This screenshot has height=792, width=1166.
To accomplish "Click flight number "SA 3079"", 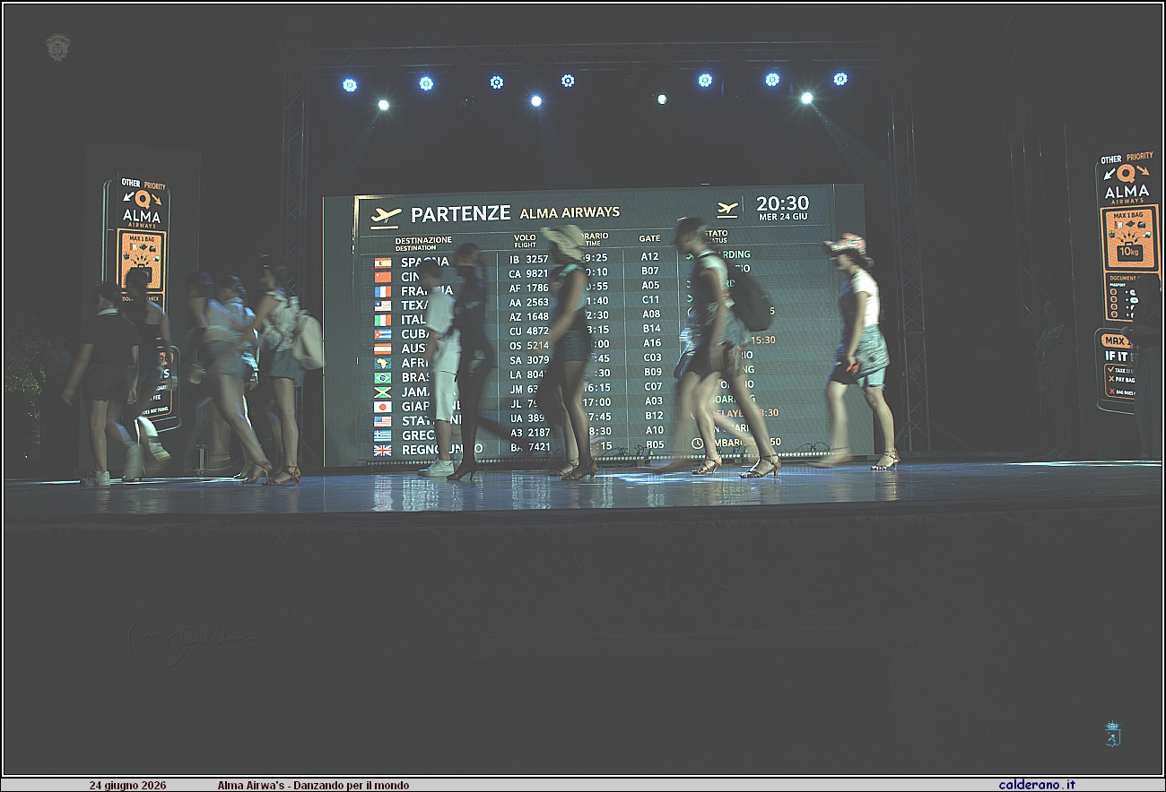I will (529, 361).
